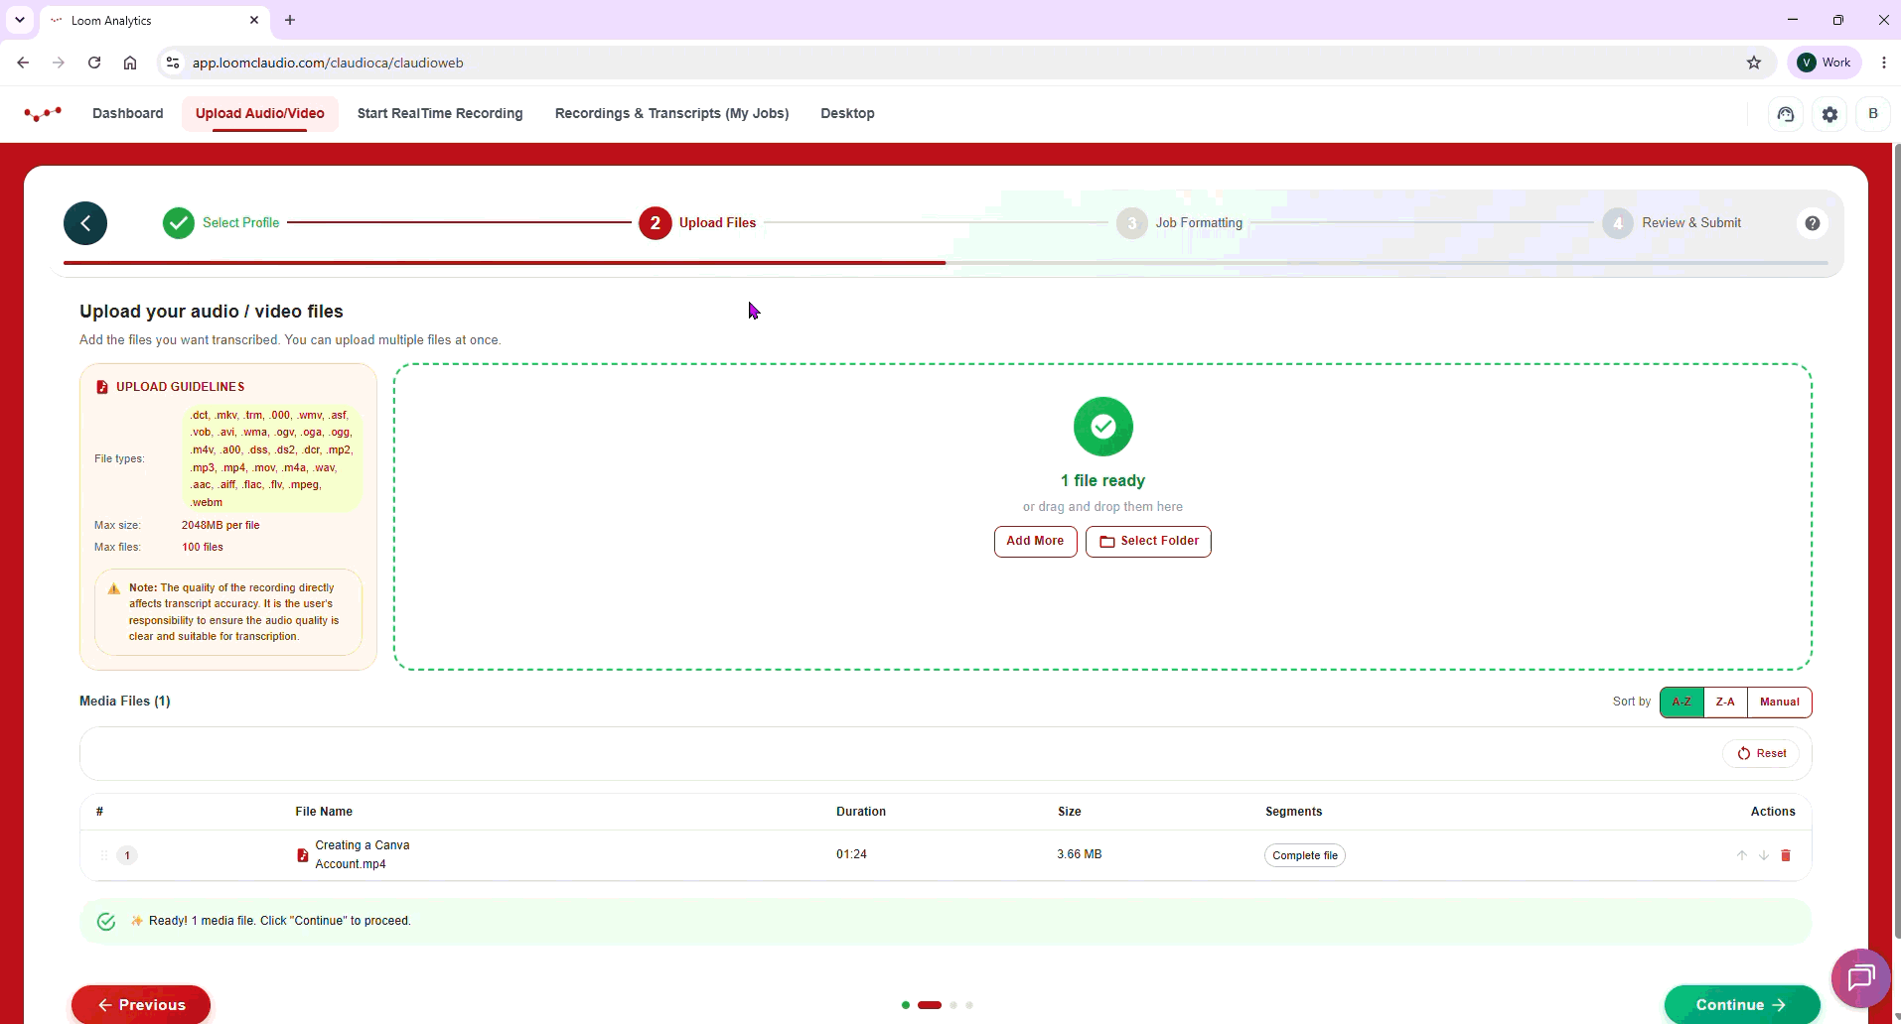Open the tab search dropdown arrow
The image size is (1901, 1024).
[19, 20]
